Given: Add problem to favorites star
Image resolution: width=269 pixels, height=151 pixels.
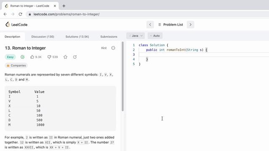Looking at the screenshot, I should [x=66, y=57].
